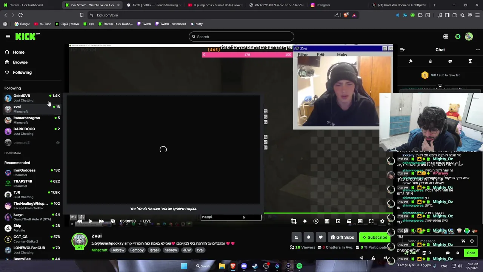Screen dimensions: 483x272
Task: Rewind the stream with the back button
Action: 80,221
